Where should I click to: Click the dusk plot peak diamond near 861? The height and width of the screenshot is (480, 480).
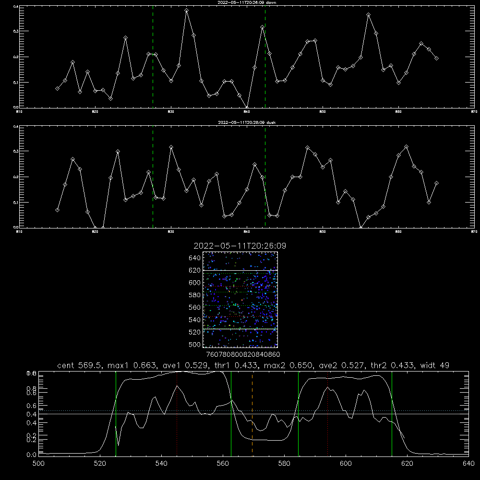406,147
